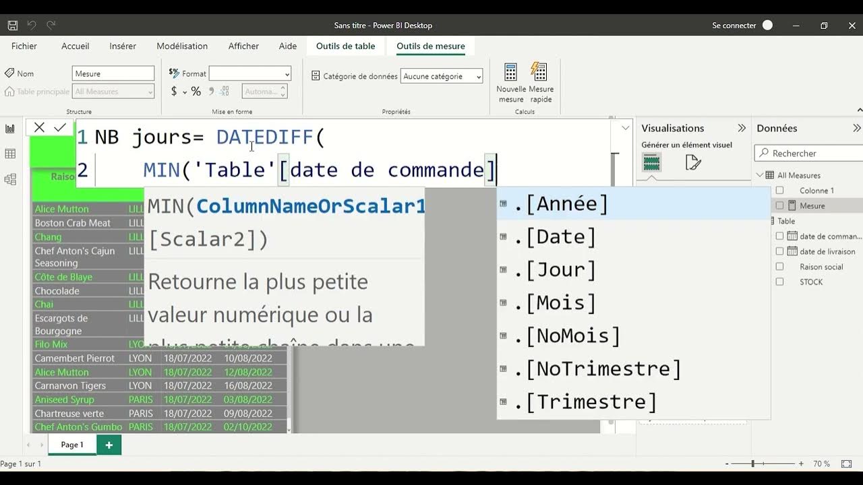Viewport: 863px width, 485px height.
Task: Add a new page with the plus button
Action: [109, 445]
